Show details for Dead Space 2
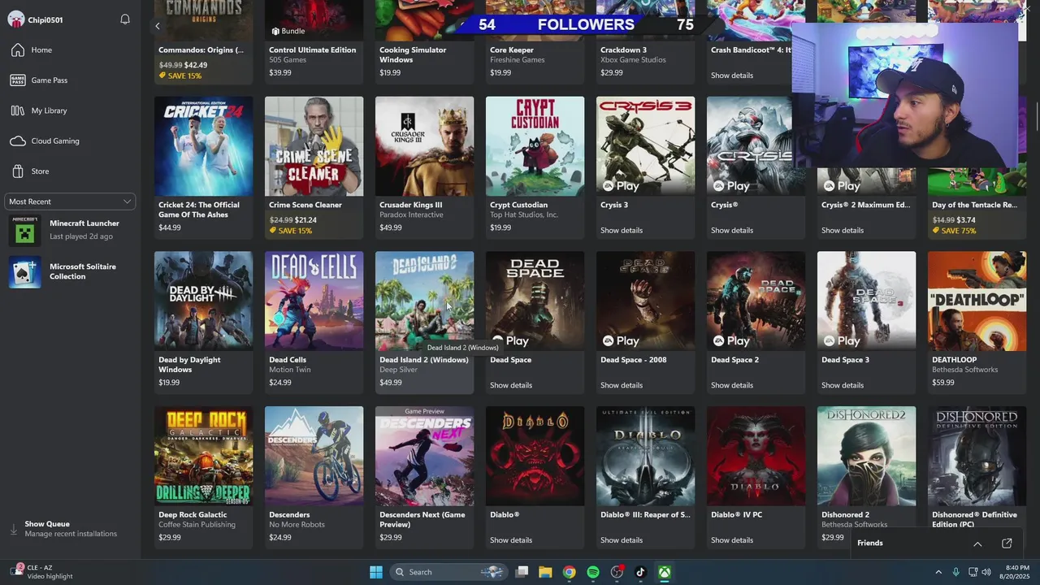Screen dimensions: 1040x585 point(732,385)
